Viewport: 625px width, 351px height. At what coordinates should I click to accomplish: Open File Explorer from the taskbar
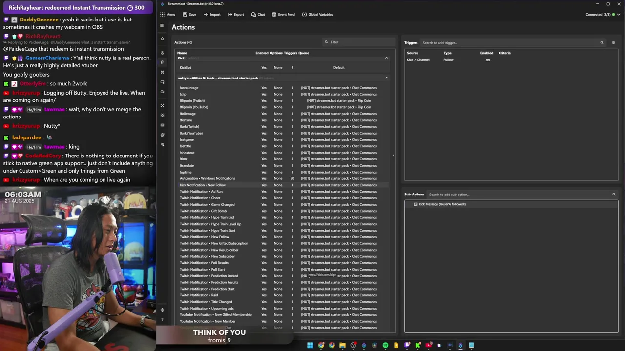click(342, 345)
